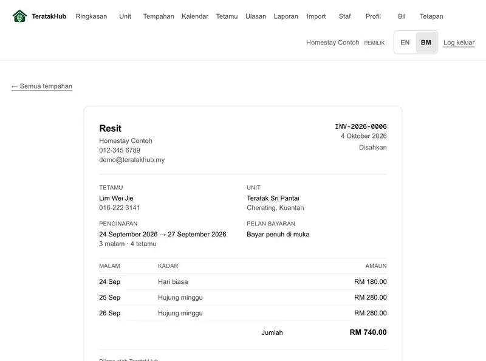Viewport: 486px width, 361px height.
Task: Click the Jumlah total label
Action: coord(272,333)
